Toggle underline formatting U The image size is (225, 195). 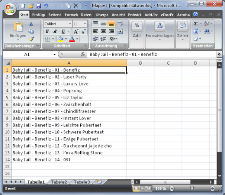63,31
